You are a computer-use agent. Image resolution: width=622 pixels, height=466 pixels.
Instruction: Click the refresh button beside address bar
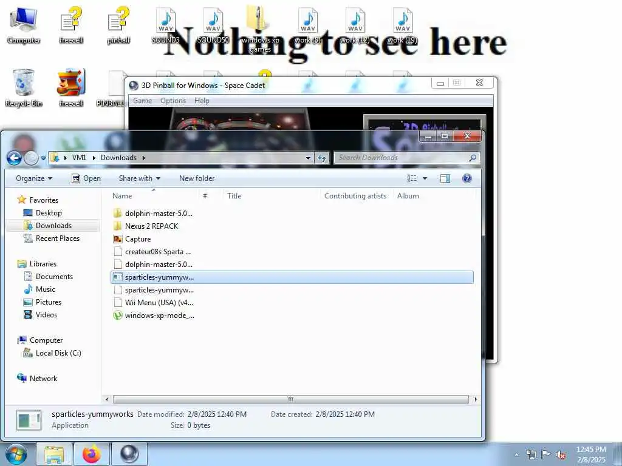322,158
